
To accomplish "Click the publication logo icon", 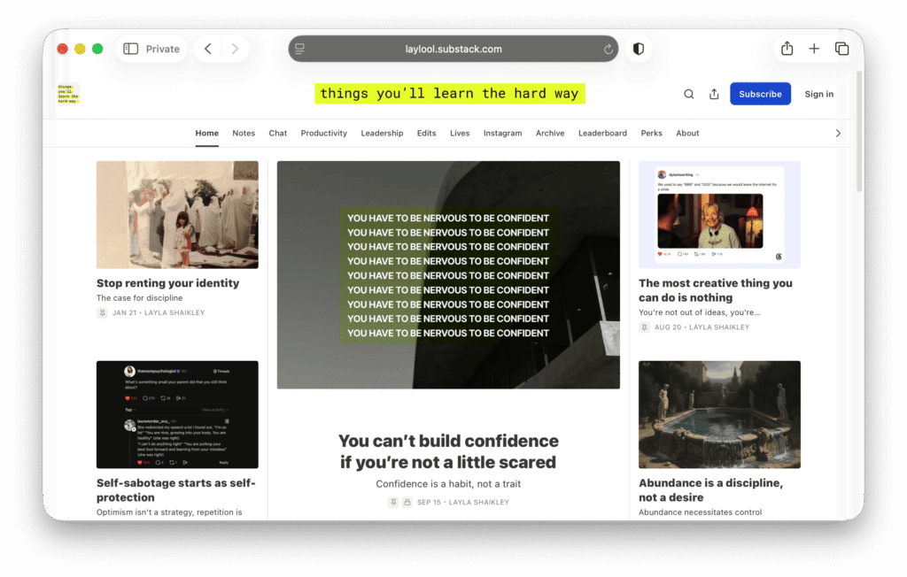I will 68,94.
